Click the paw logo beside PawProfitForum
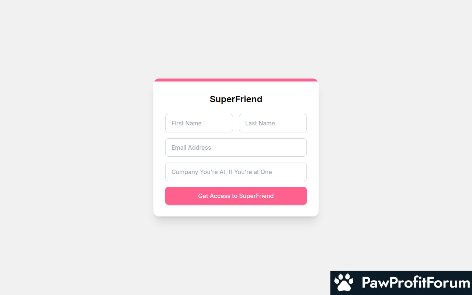Image resolution: width=472 pixels, height=295 pixels. [x=344, y=282]
